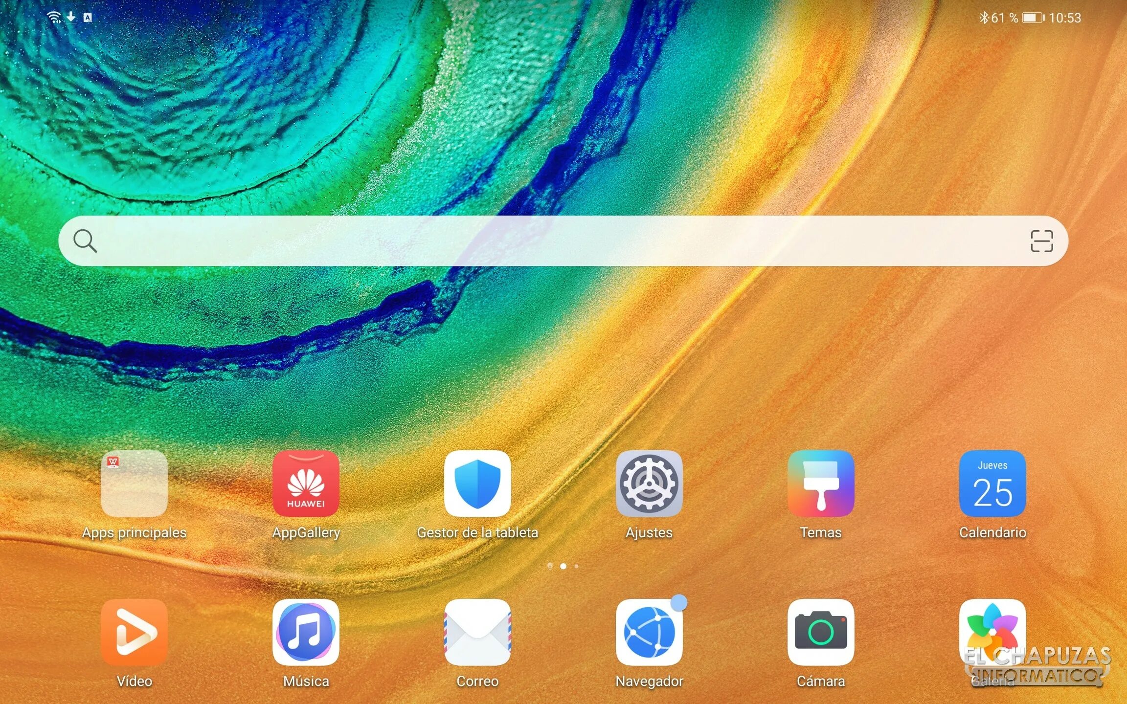Switch to the first home page indicator

[550, 566]
